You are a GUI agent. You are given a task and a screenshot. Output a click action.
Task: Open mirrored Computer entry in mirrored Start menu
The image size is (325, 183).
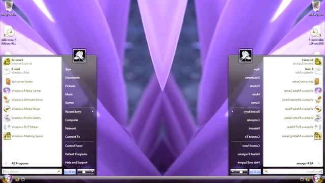pyautogui.click(x=253, y=120)
